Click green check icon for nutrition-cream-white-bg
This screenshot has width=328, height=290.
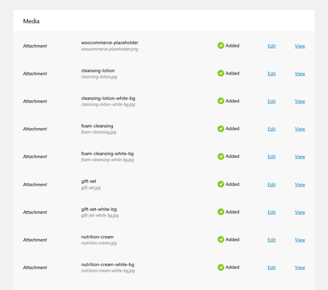[x=221, y=267]
